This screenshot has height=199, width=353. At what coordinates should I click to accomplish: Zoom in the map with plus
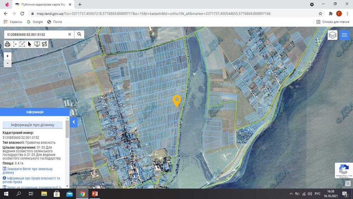(x=7, y=56)
